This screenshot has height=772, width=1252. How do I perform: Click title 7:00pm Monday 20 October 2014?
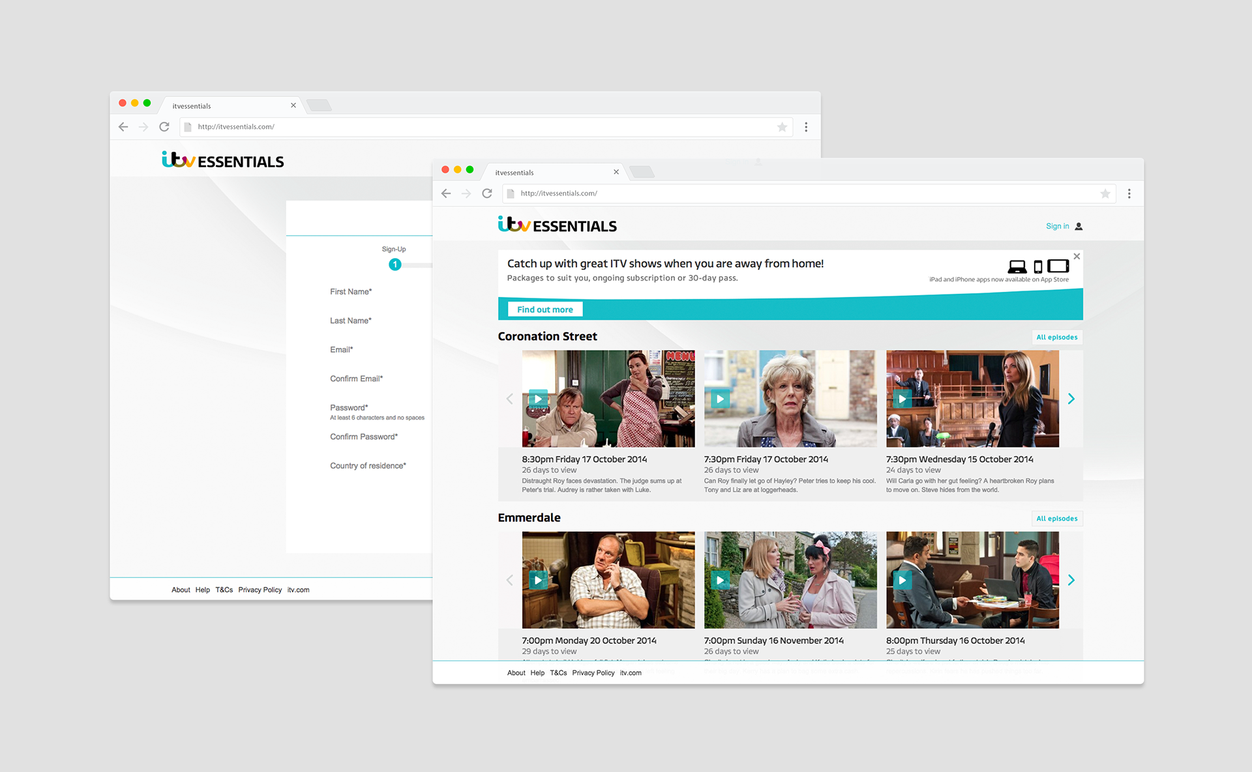pos(589,640)
